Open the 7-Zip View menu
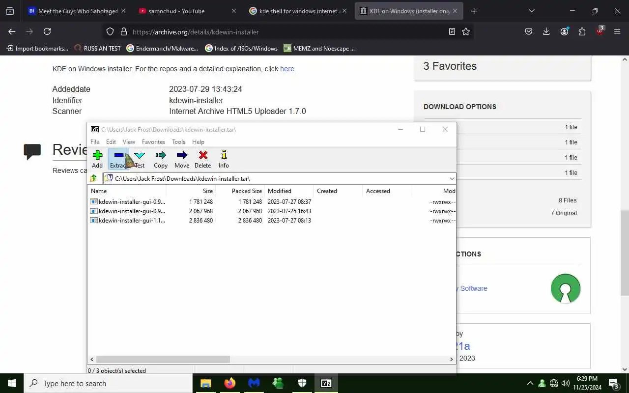The image size is (629, 393). coord(129,142)
